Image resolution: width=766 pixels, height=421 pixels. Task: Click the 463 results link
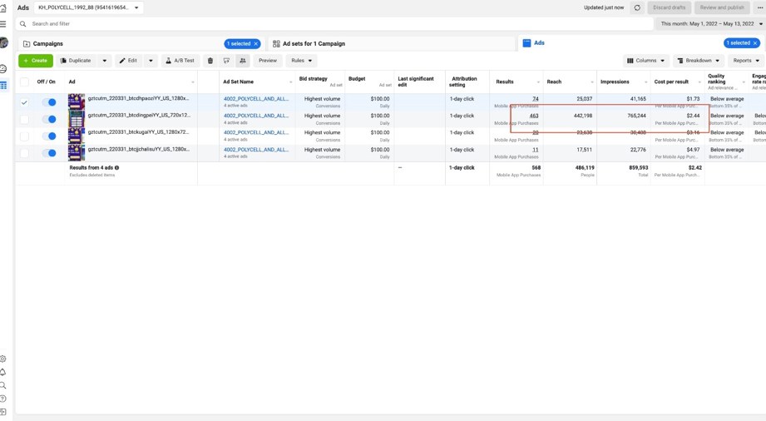tap(534, 116)
